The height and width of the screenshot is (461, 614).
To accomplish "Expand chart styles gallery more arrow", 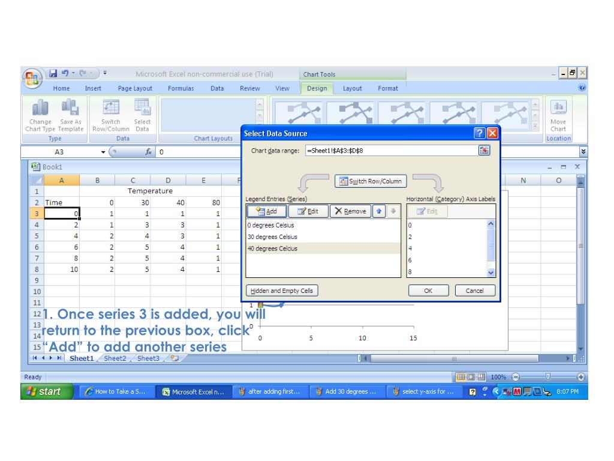I will (535, 126).
